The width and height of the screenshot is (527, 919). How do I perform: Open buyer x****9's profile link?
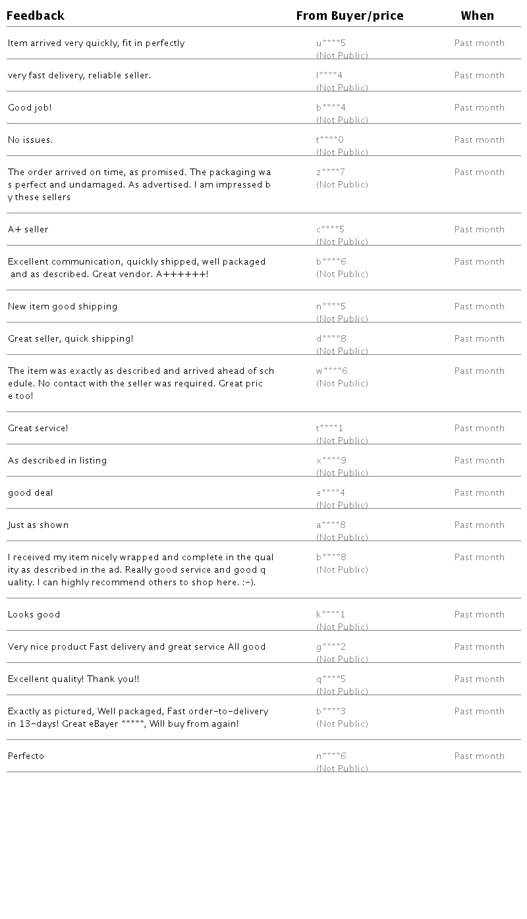pyautogui.click(x=331, y=461)
